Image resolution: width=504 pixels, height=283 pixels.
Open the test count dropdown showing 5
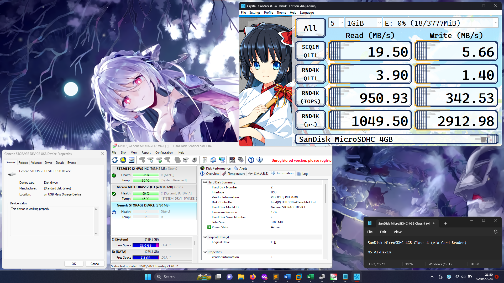click(336, 23)
